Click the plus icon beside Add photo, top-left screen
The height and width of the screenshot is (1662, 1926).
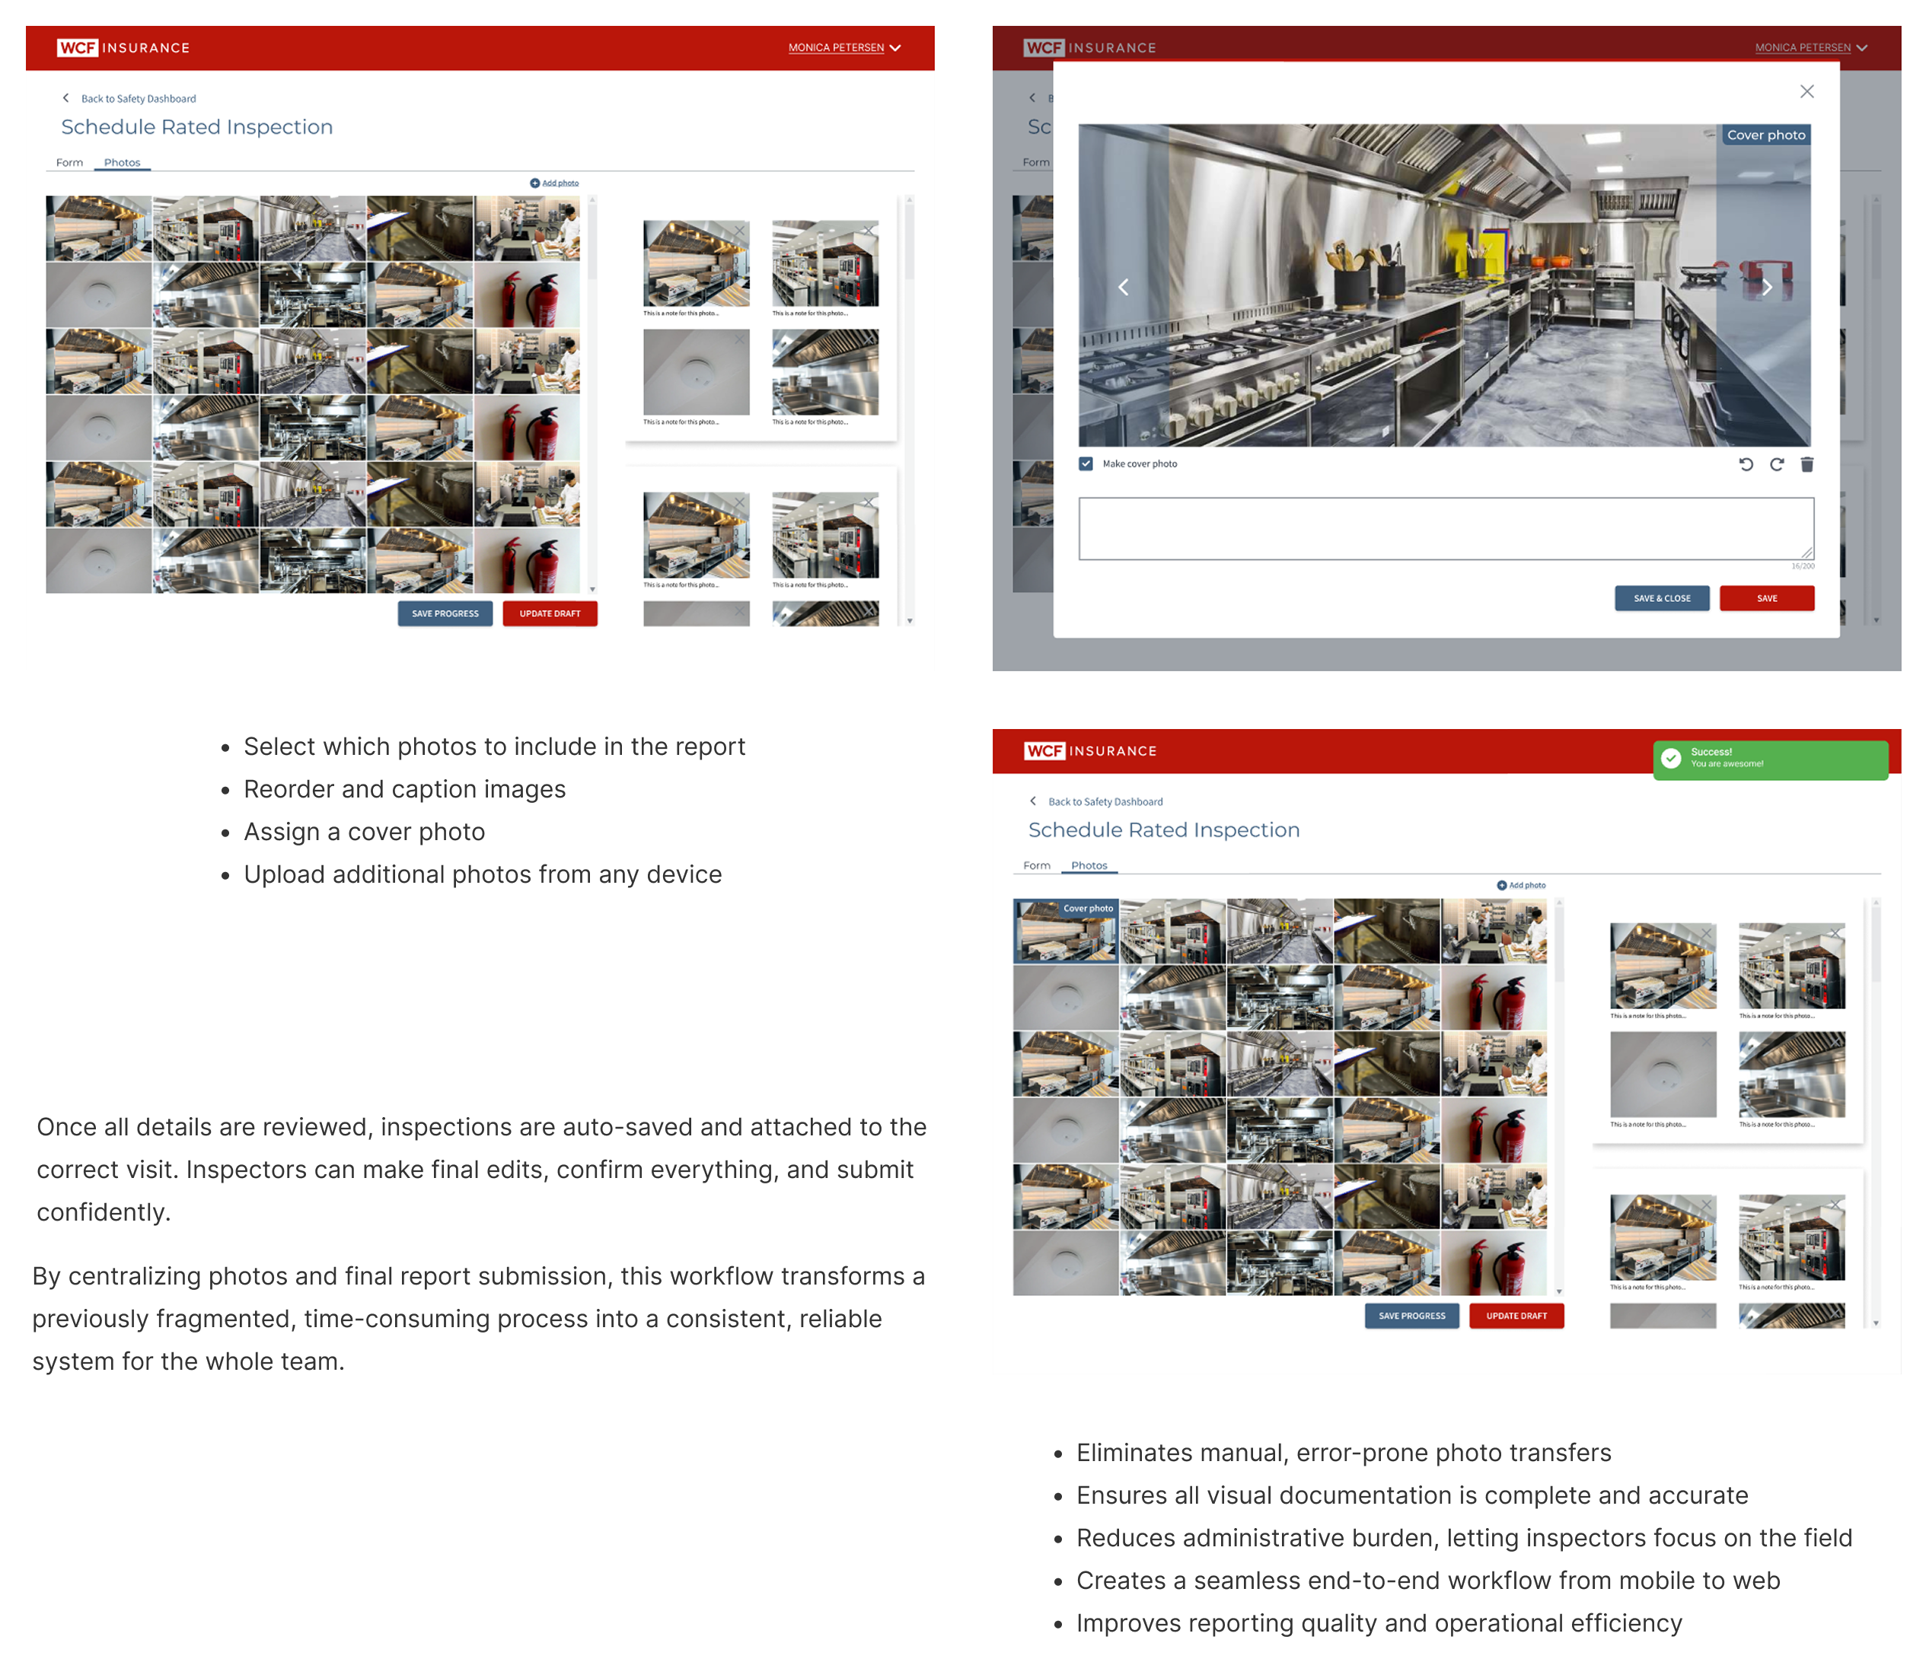pos(534,183)
